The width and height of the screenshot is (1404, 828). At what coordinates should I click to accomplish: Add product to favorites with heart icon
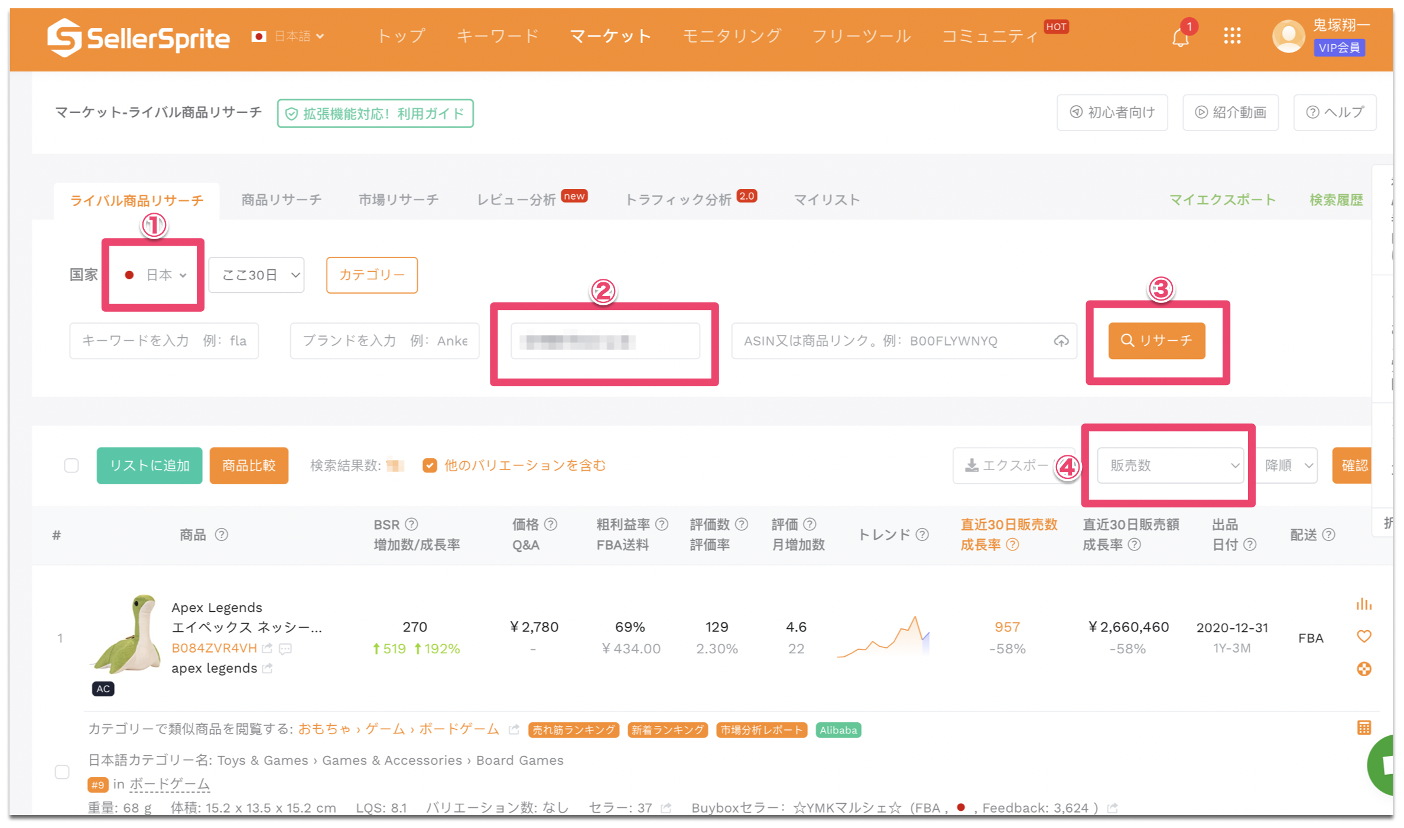(1364, 636)
